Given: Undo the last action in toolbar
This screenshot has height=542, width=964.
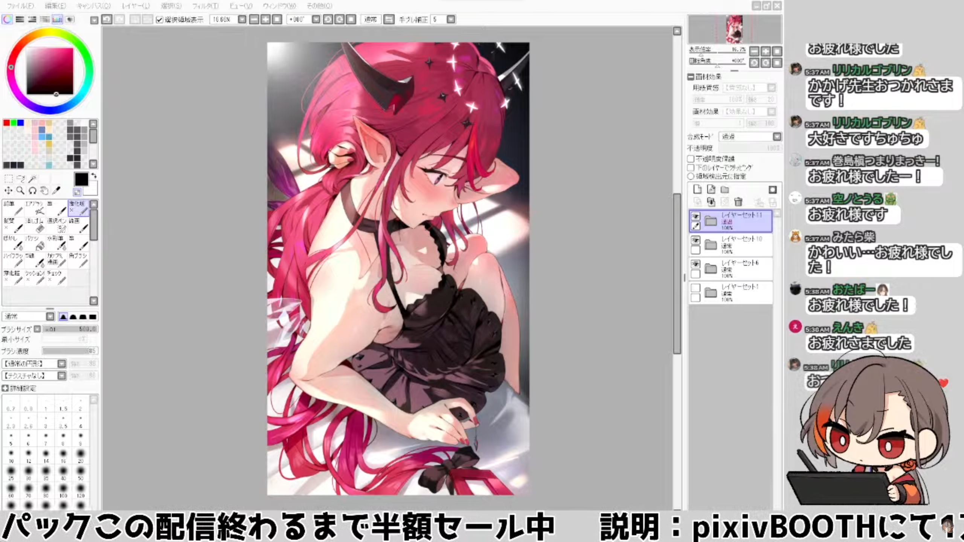Looking at the screenshot, I should pos(107,19).
